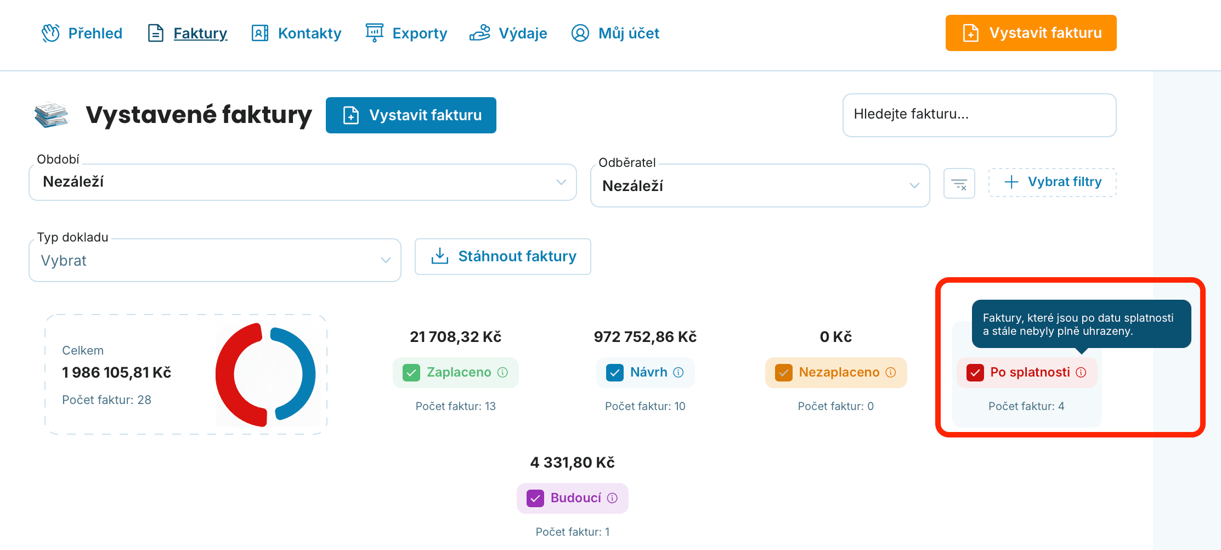Uncheck the blue Návrh checkbox

pos(615,373)
